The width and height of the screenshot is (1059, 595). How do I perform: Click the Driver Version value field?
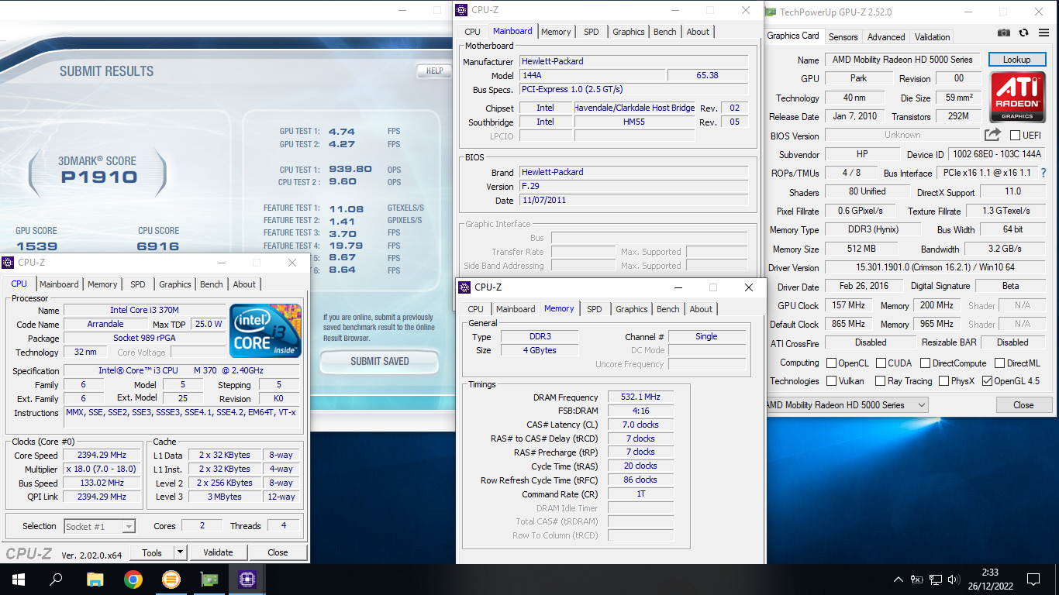tap(935, 267)
